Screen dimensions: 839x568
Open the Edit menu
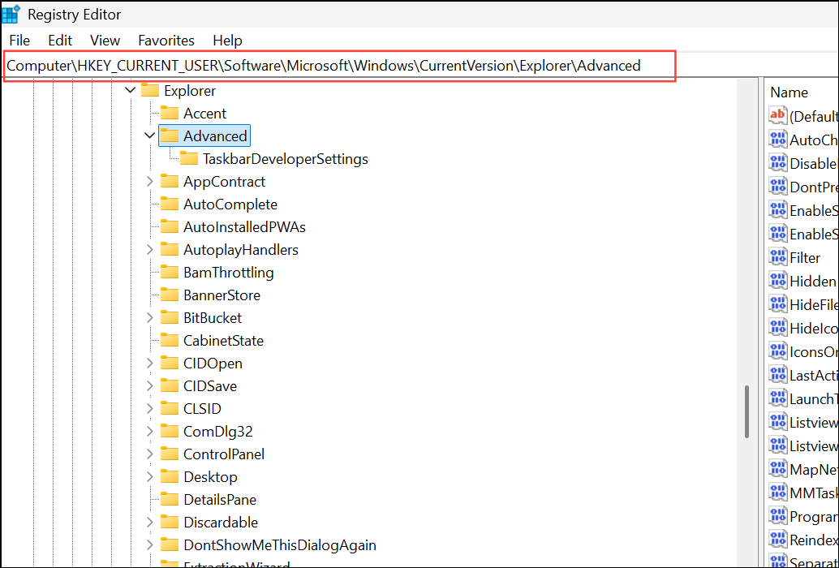tap(60, 41)
